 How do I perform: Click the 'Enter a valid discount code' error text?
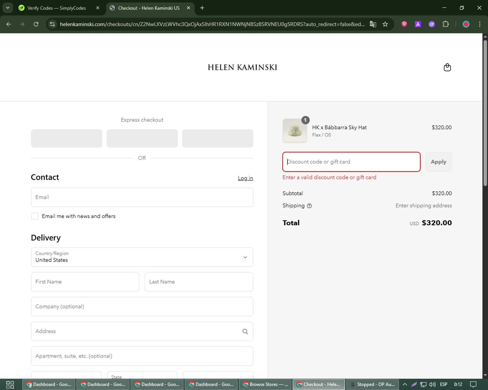(x=329, y=177)
